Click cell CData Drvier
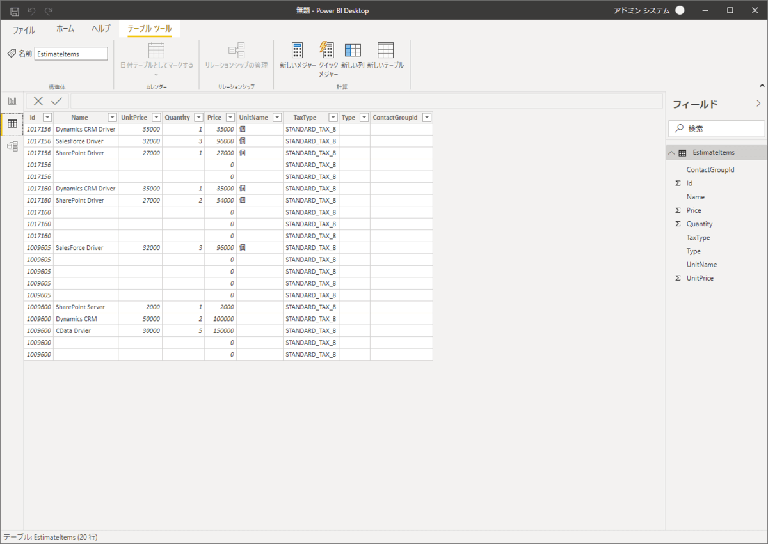 (86, 330)
